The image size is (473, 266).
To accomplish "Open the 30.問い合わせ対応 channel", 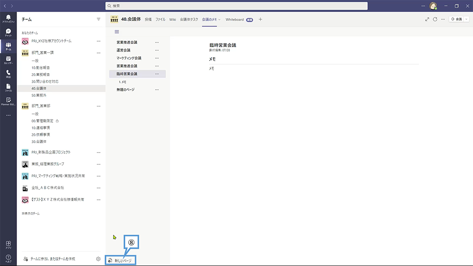I will point(45,81).
